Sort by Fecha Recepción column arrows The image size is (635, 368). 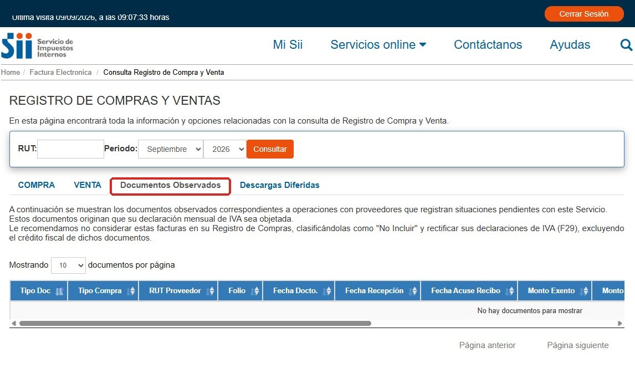(413, 291)
